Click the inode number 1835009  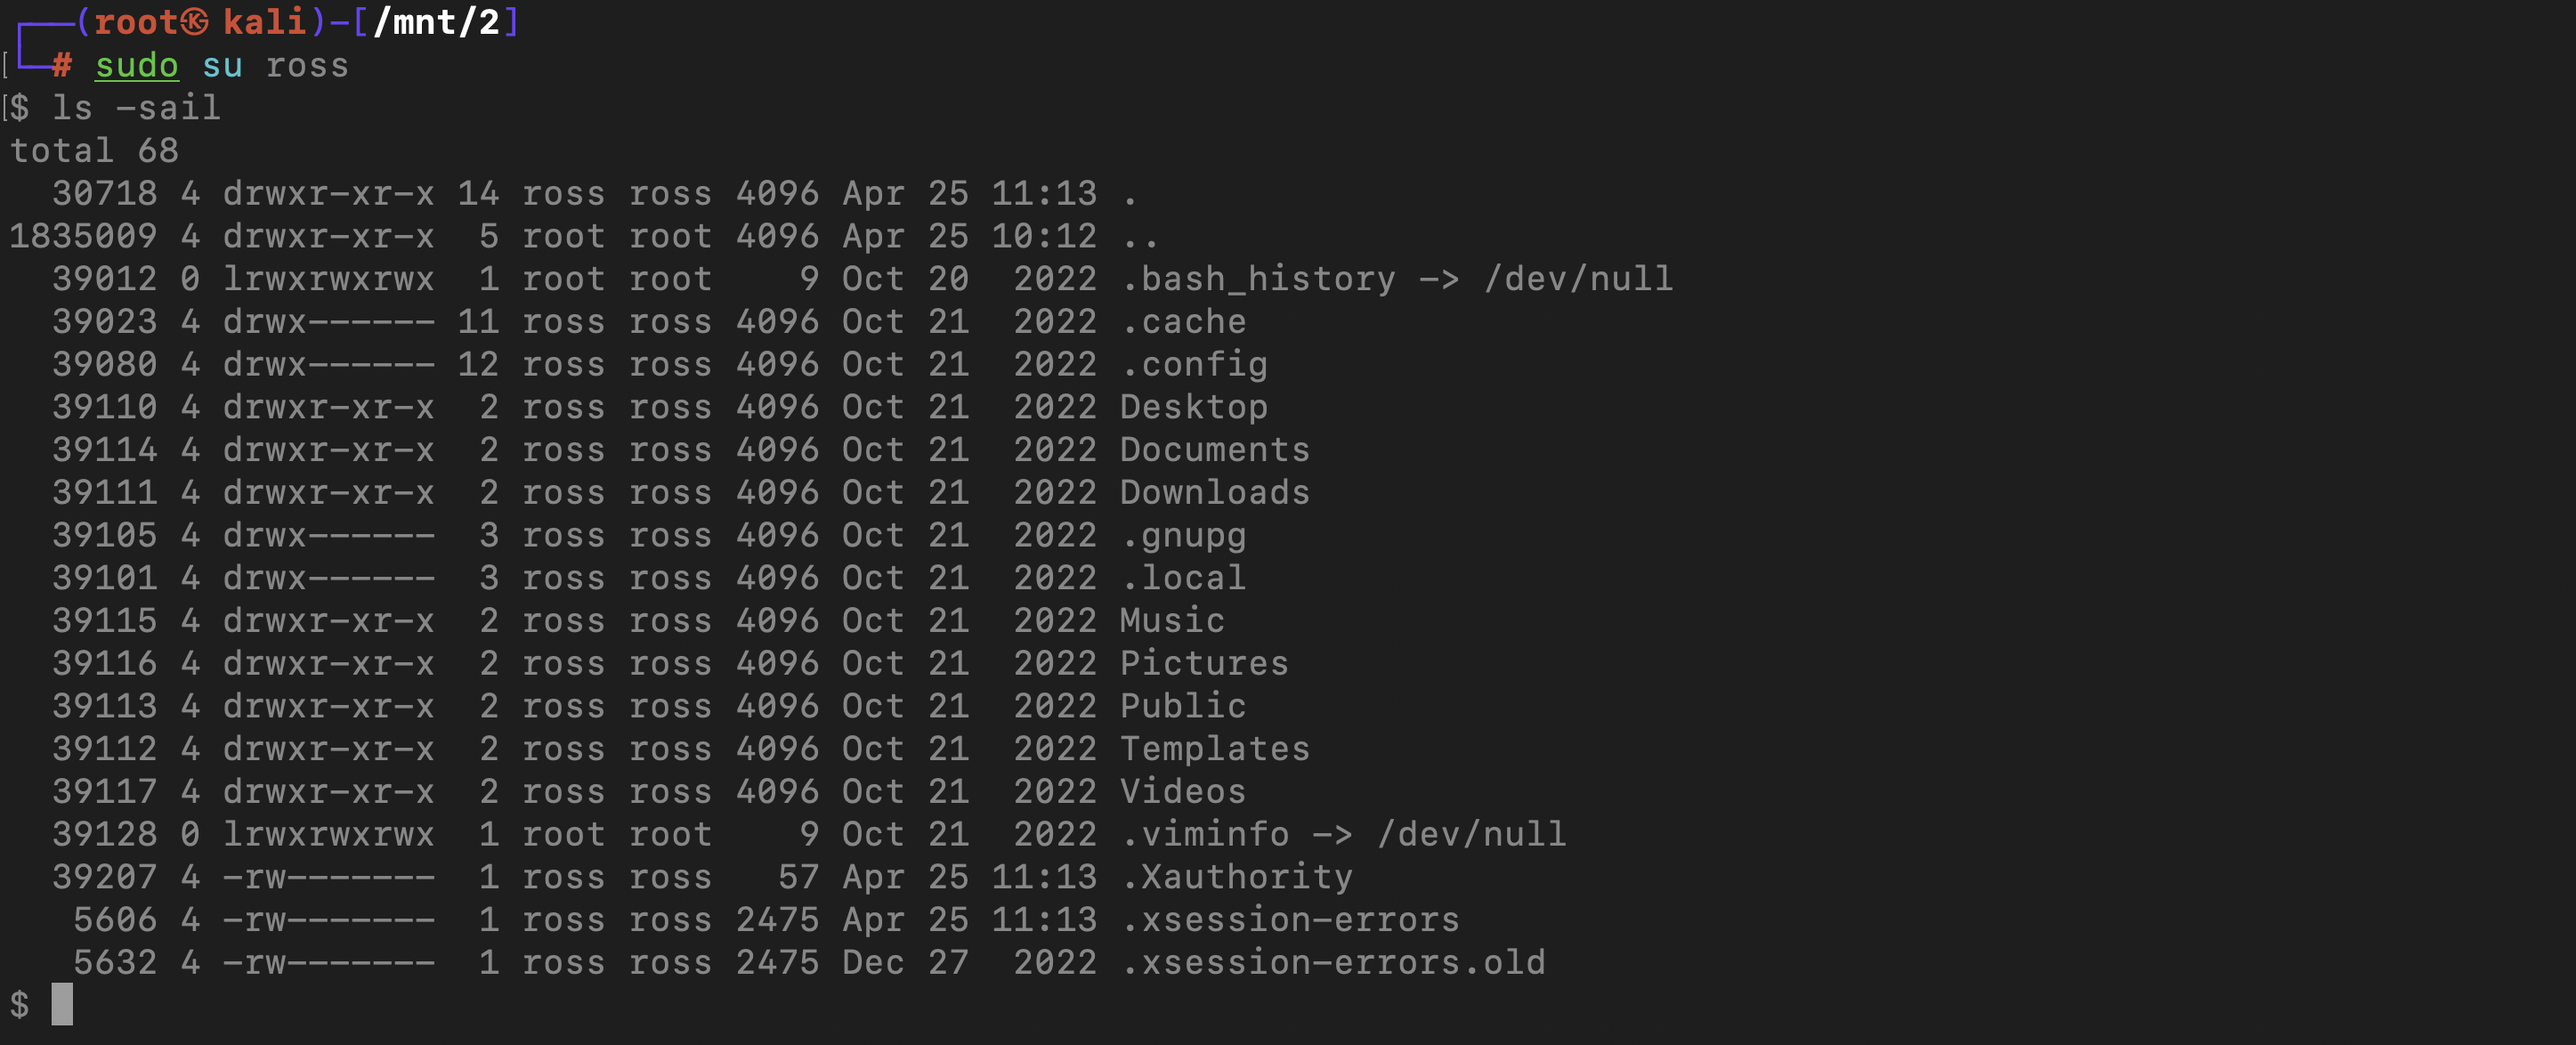click(x=83, y=236)
